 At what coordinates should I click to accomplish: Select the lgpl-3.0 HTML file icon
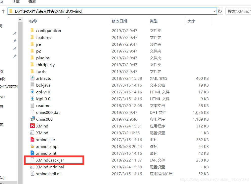(32, 98)
